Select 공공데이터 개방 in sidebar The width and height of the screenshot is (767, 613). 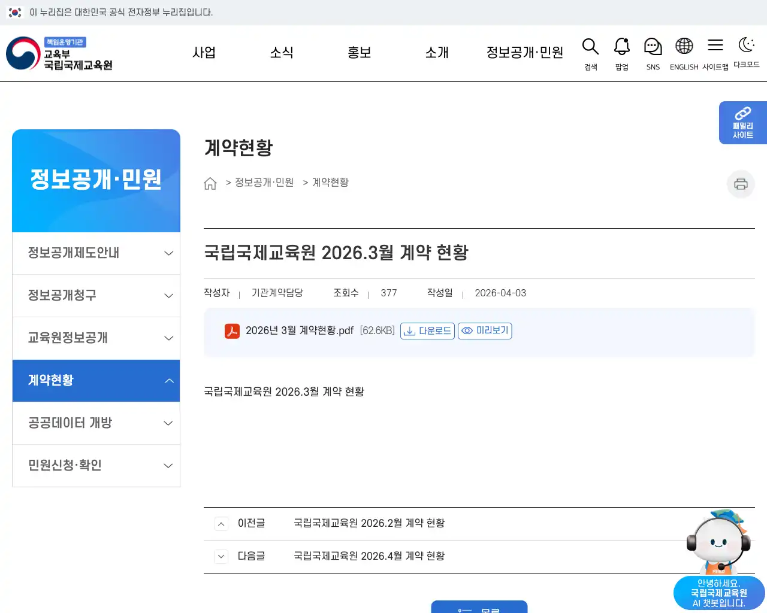click(96, 423)
